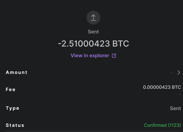Click the Fee row label

(10, 90)
